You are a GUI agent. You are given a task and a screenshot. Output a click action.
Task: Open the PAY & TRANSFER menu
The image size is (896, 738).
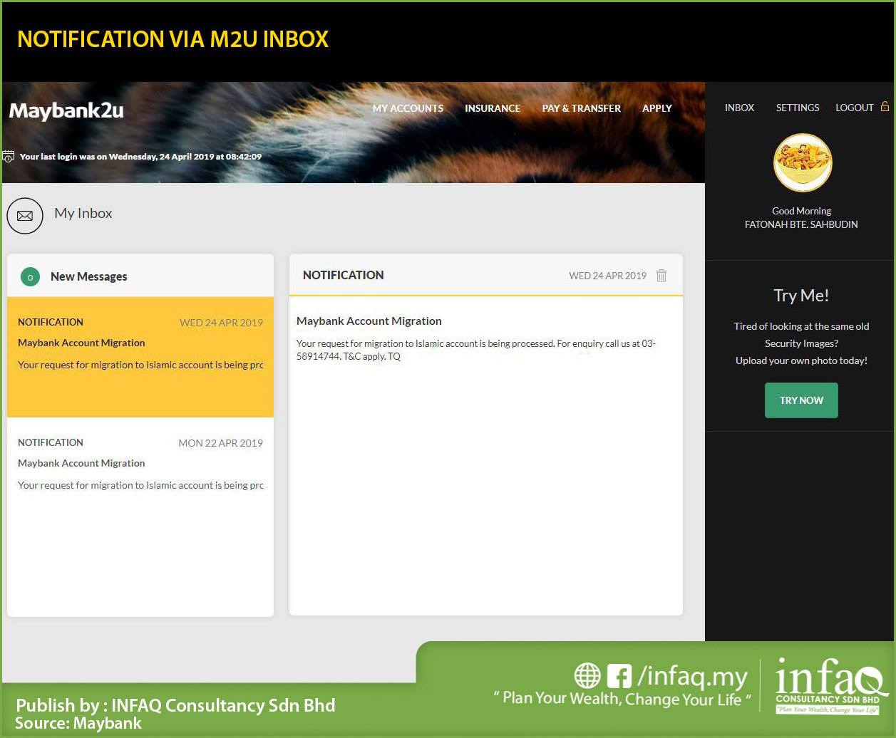[x=581, y=108]
